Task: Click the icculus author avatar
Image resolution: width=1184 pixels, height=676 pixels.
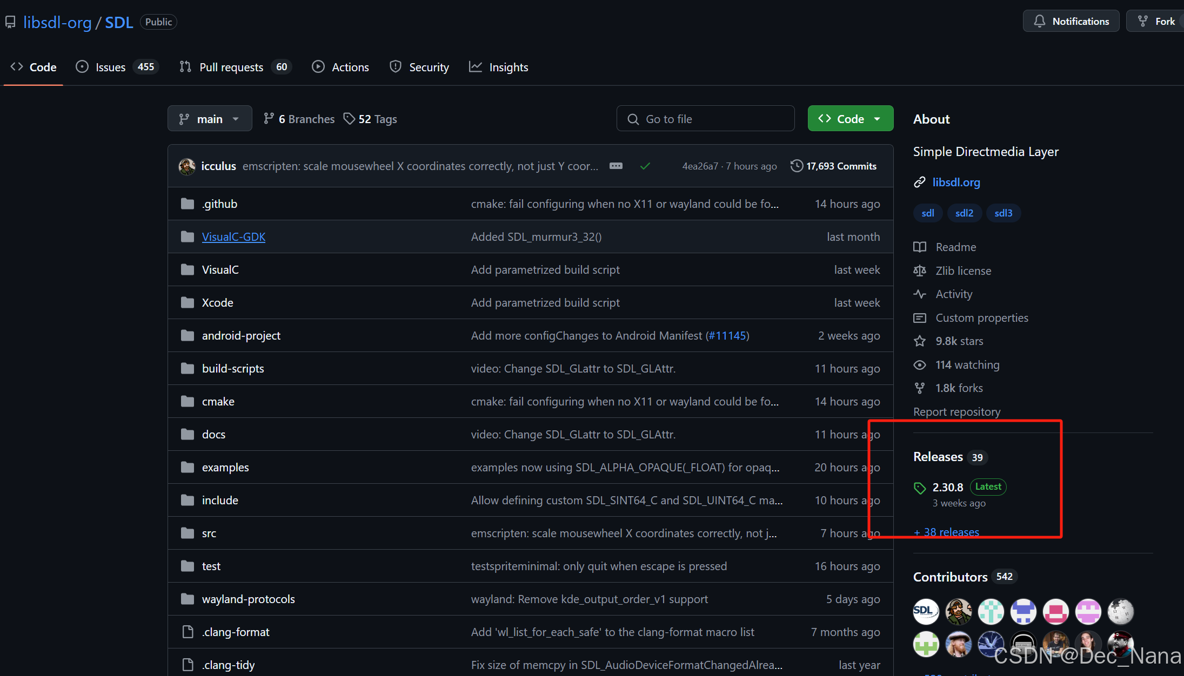Action: point(187,166)
